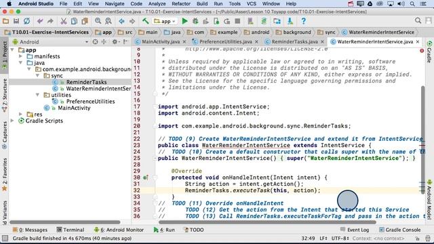This screenshot has width=434, height=244.
Task: Click the Help question mark icon
Action: coord(303,21)
